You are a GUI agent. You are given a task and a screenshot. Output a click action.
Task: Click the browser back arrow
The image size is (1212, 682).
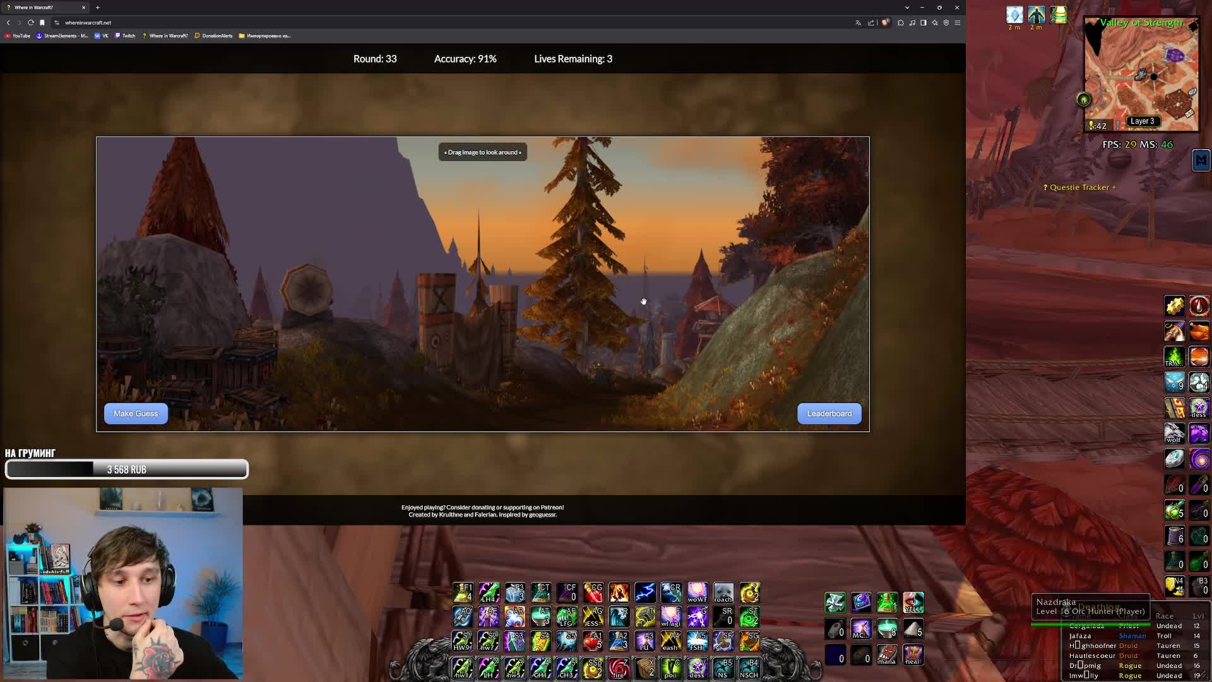point(8,23)
